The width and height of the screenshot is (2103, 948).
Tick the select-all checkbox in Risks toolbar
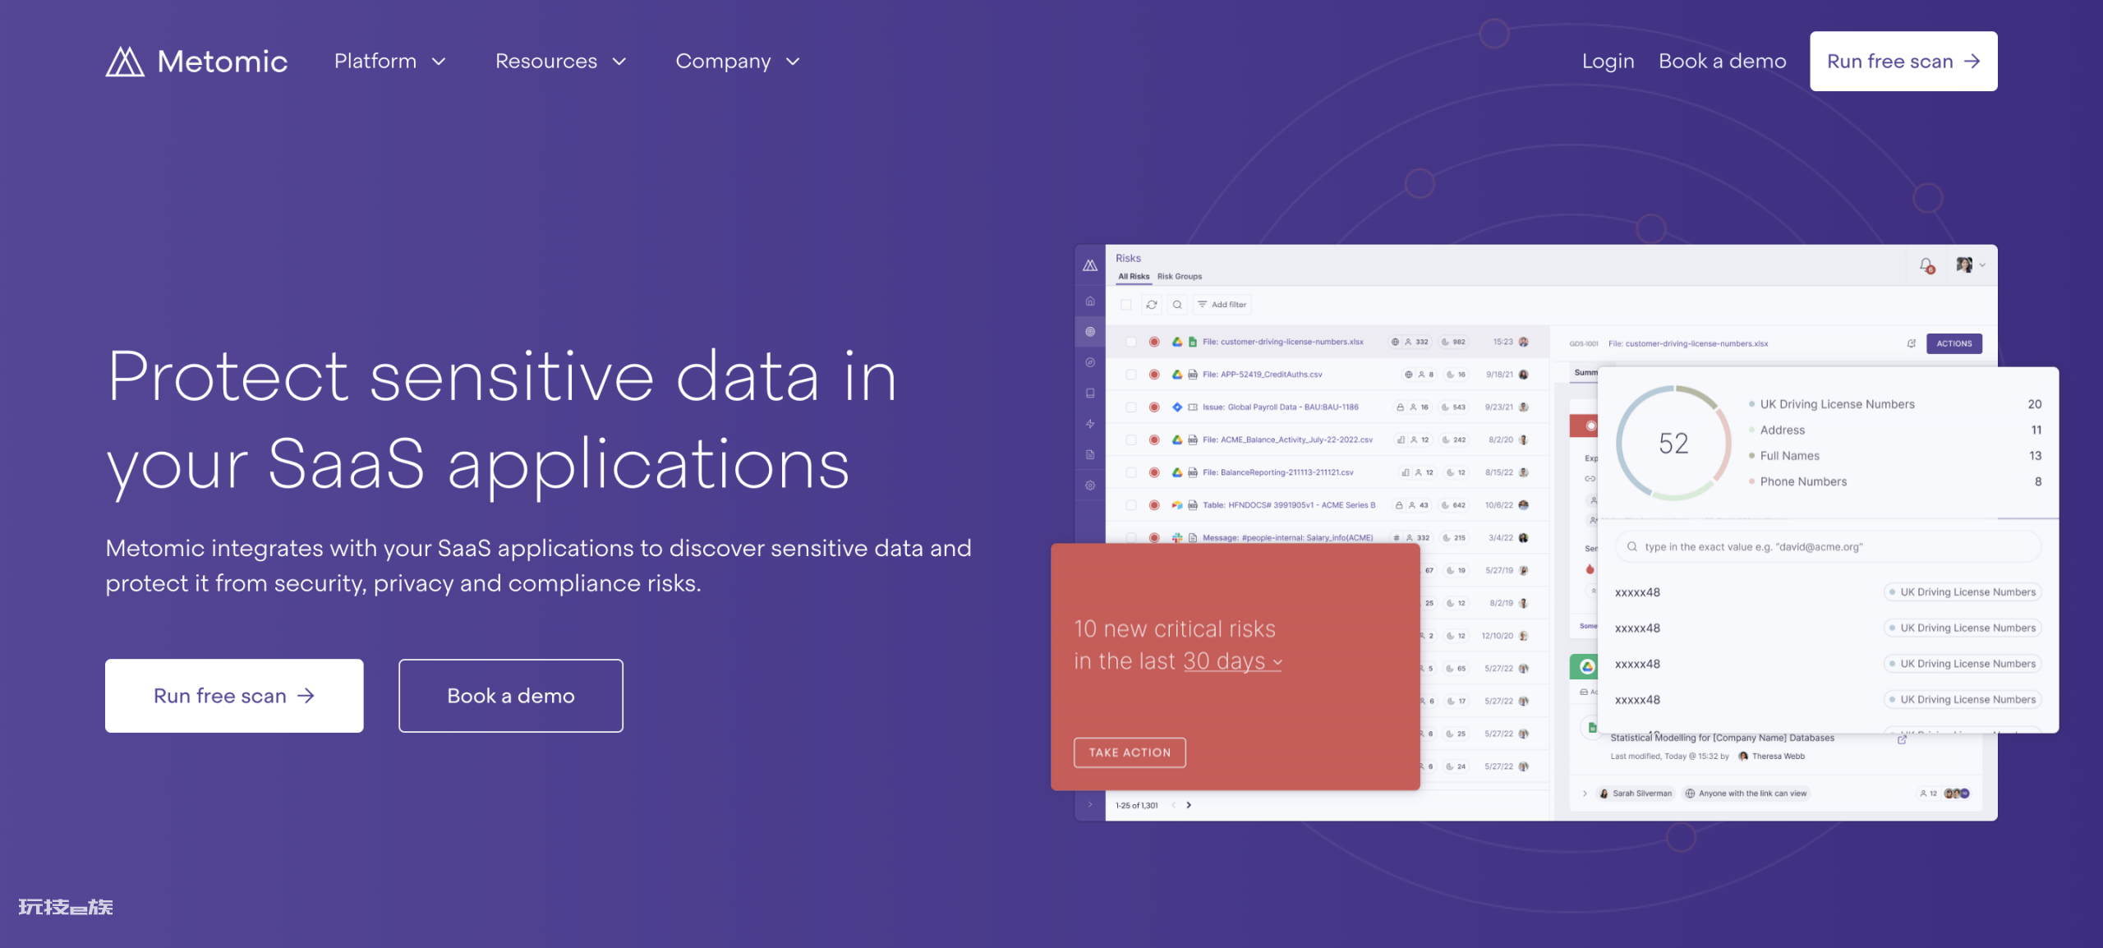click(1126, 305)
